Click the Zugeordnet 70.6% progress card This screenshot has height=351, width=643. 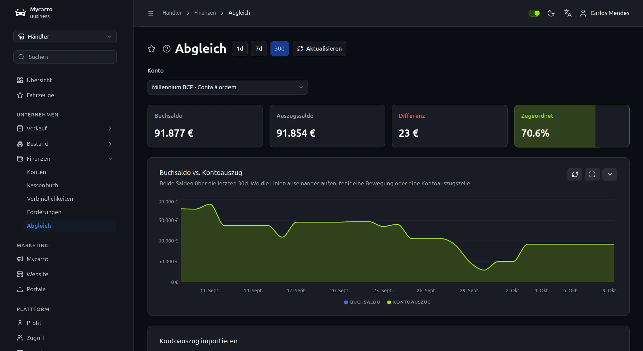tap(571, 126)
